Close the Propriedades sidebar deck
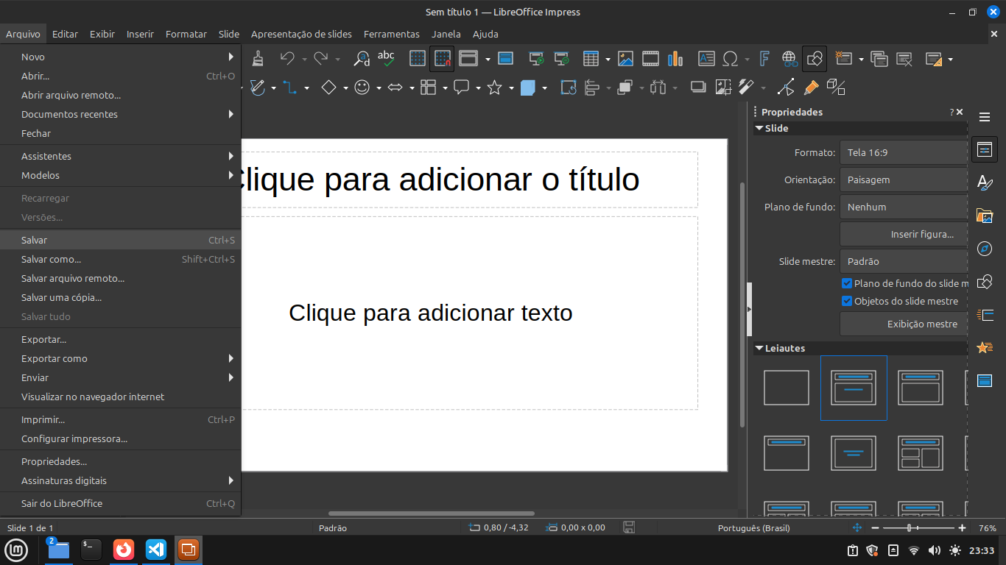 click(x=960, y=112)
